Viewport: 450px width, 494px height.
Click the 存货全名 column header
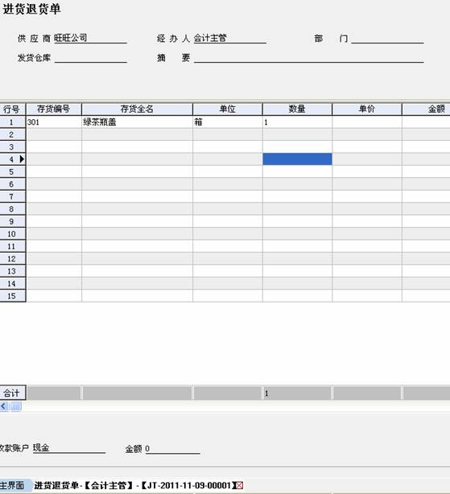(137, 109)
